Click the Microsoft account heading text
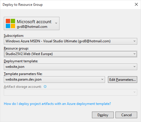The height and width of the screenshot is (122, 141). point(34,22)
